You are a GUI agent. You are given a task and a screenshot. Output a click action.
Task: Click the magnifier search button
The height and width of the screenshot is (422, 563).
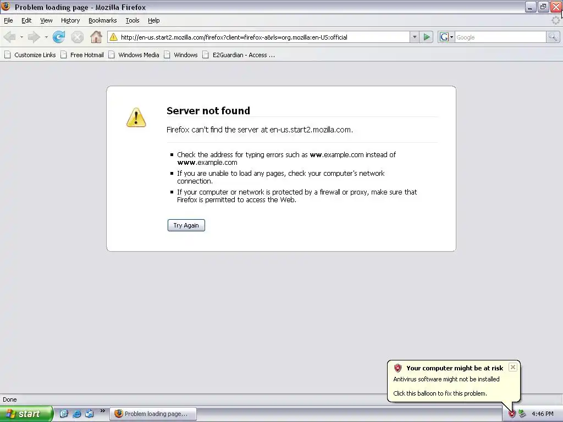tap(553, 37)
